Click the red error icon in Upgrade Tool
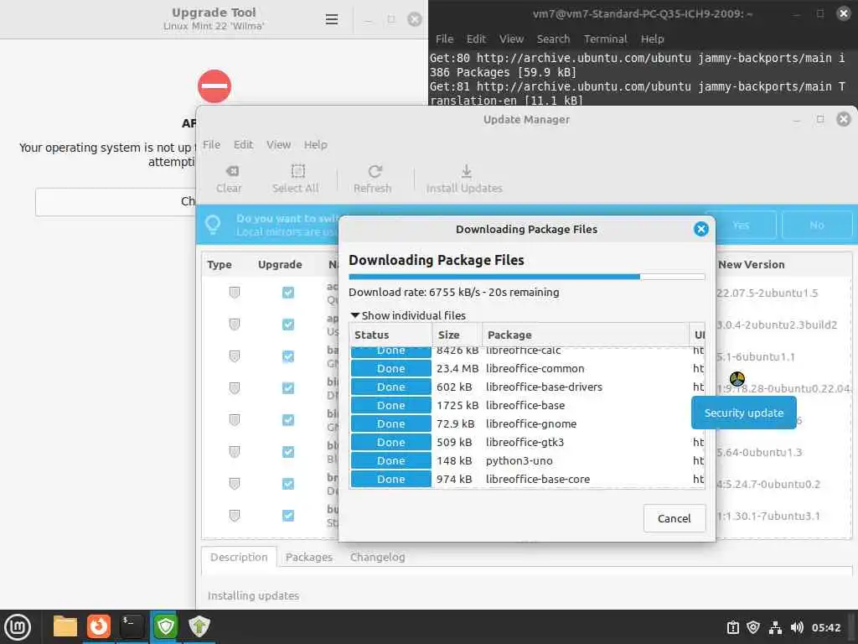Viewport: 858px width, 644px height. 214,86
